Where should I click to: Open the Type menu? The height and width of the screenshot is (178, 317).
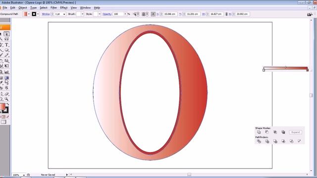click(33, 8)
